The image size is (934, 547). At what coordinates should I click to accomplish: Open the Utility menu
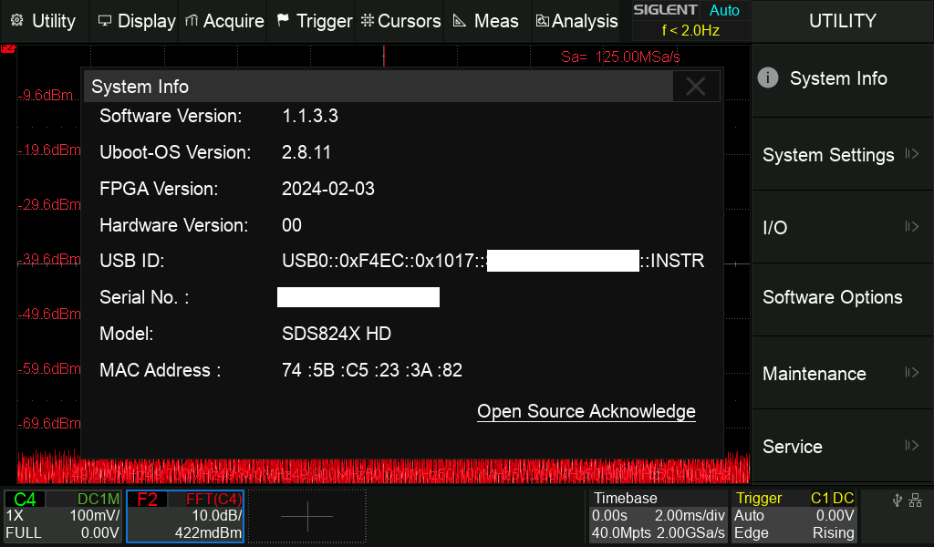click(44, 21)
